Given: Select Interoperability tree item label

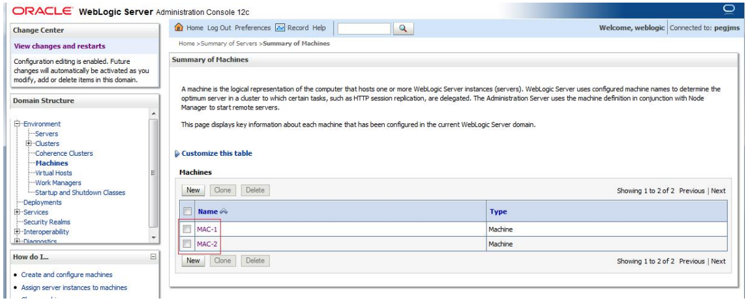Looking at the screenshot, I should pyautogui.click(x=46, y=231).
